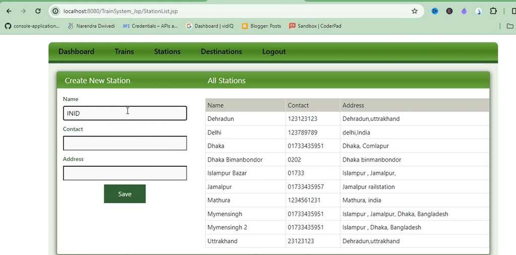The image size is (516, 255).
Task: Click the address bar URL
Action: coord(120,11)
